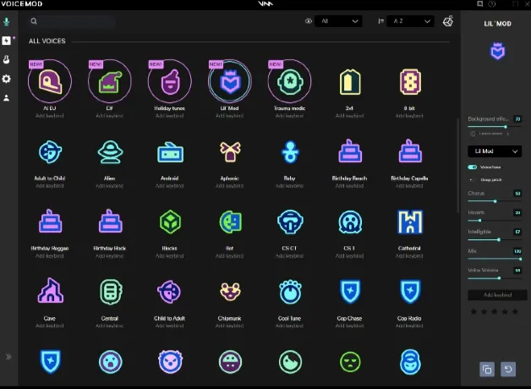
Task: Select the 2x1 voice
Action: [350, 82]
